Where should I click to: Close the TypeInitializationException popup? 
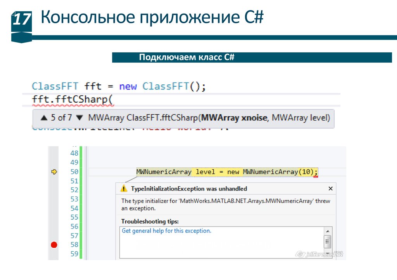330,189
